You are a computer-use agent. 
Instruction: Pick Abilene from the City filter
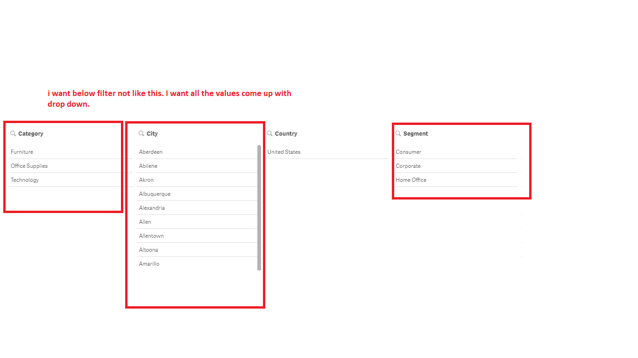148,166
